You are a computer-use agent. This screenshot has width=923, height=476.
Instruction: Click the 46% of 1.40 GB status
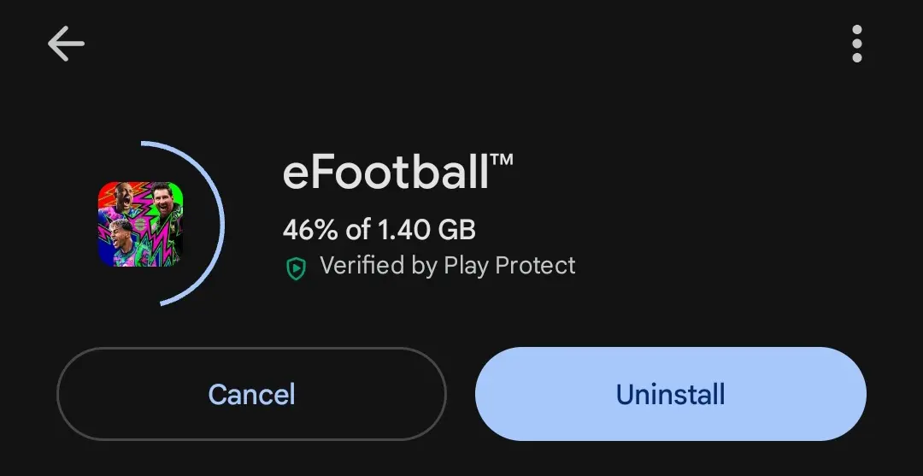click(x=379, y=230)
